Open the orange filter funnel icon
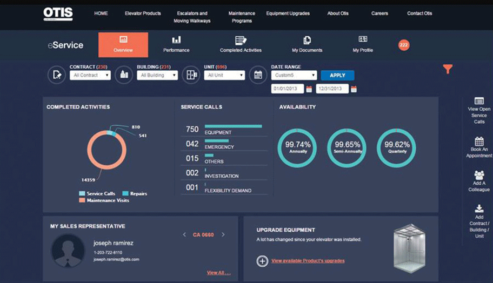The width and height of the screenshot is (493, 283). 448,69
